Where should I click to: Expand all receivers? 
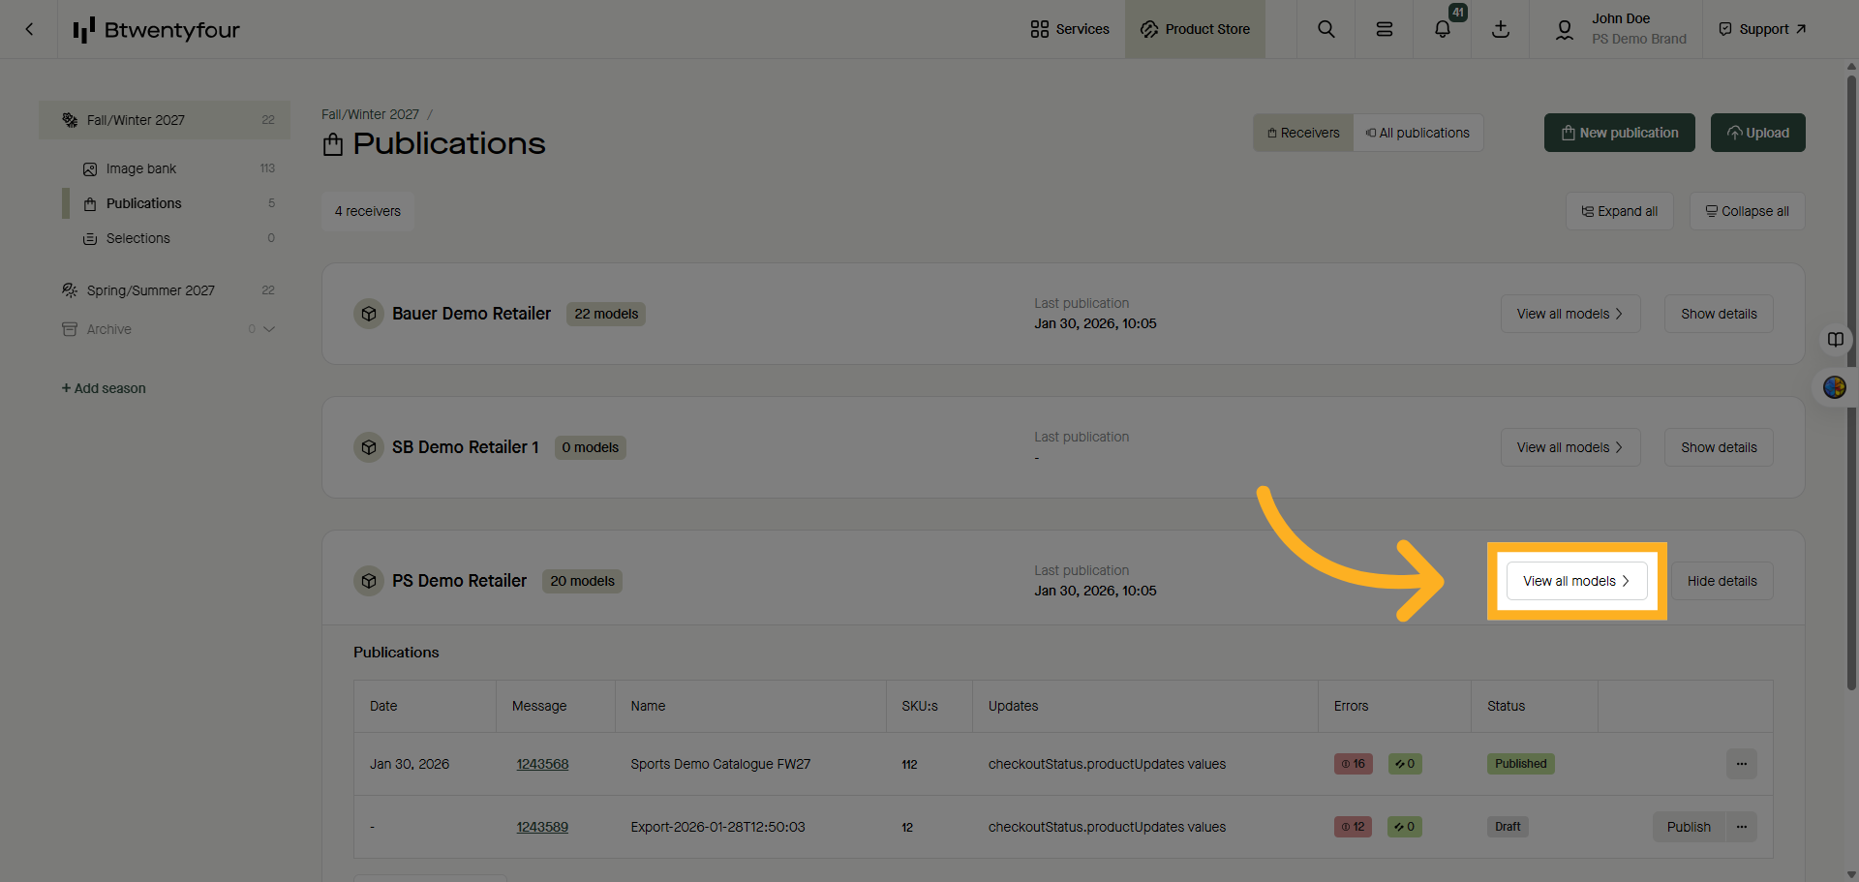tap(1619, 211)
